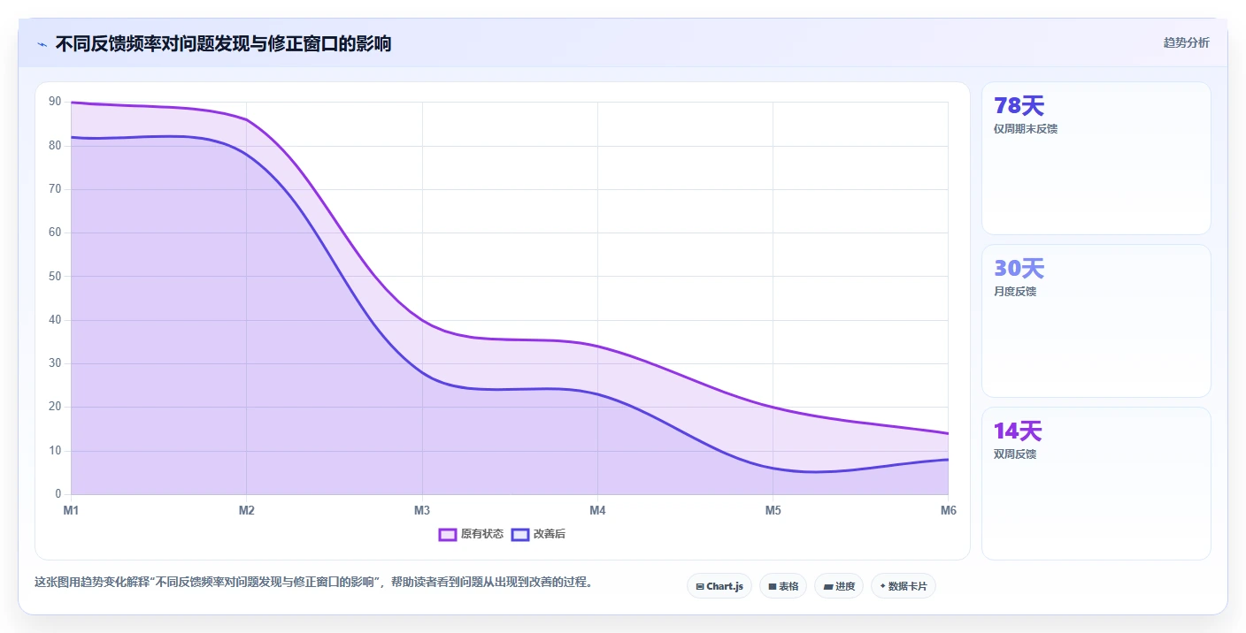Select the 表格 tag

click(x=782, y=586)
